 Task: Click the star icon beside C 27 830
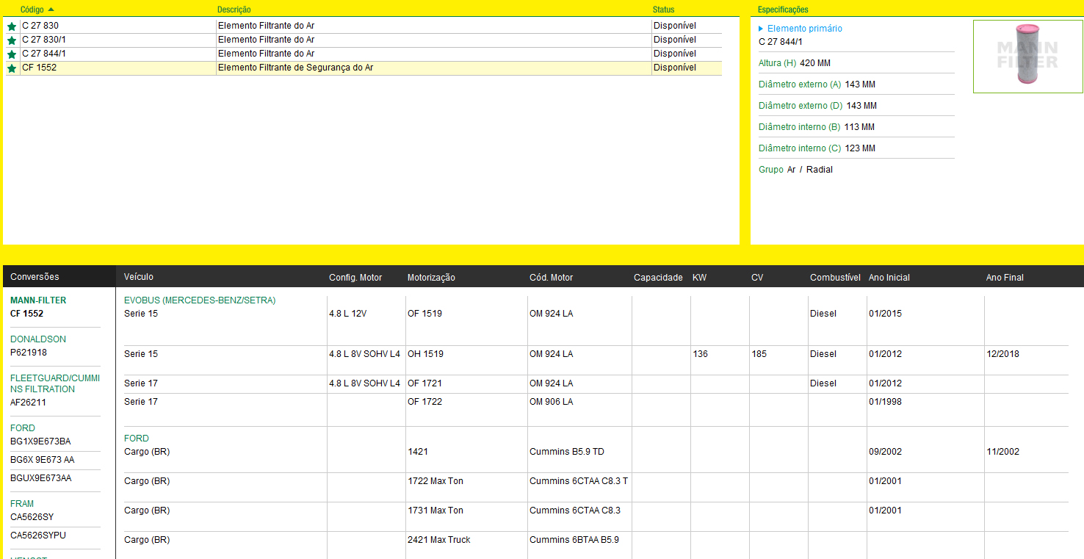click(12, 26)
